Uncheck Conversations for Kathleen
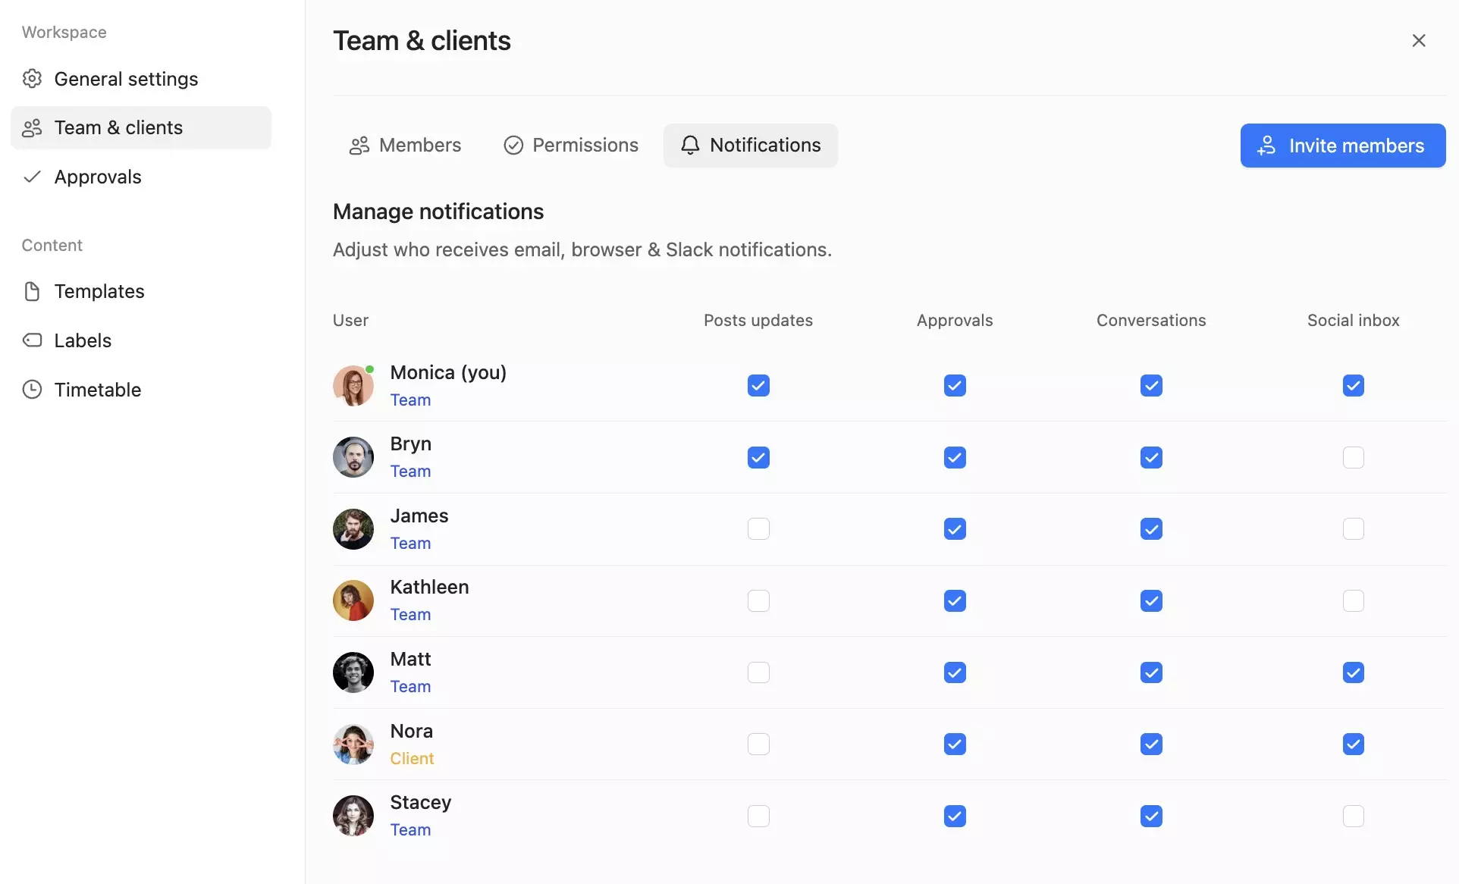1459x884 pixels. click(1151, 601)
